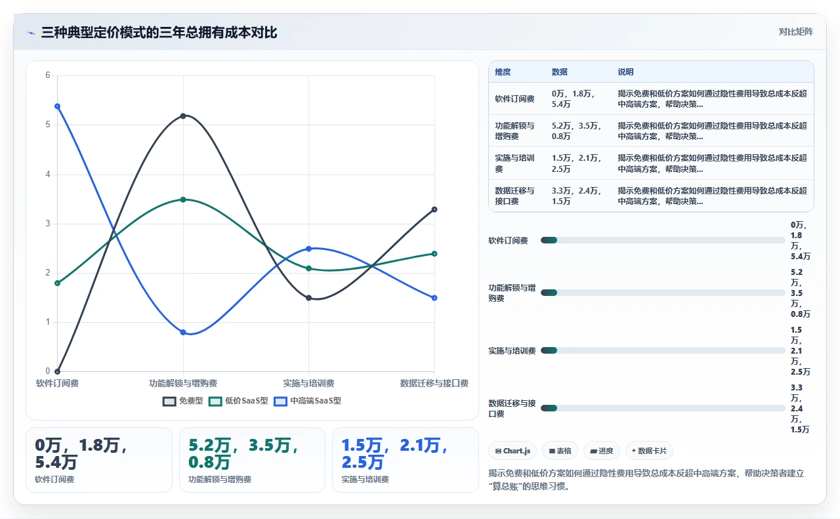Click 中高端SaaS型 data point at 5.4

[x=58, y=106]
